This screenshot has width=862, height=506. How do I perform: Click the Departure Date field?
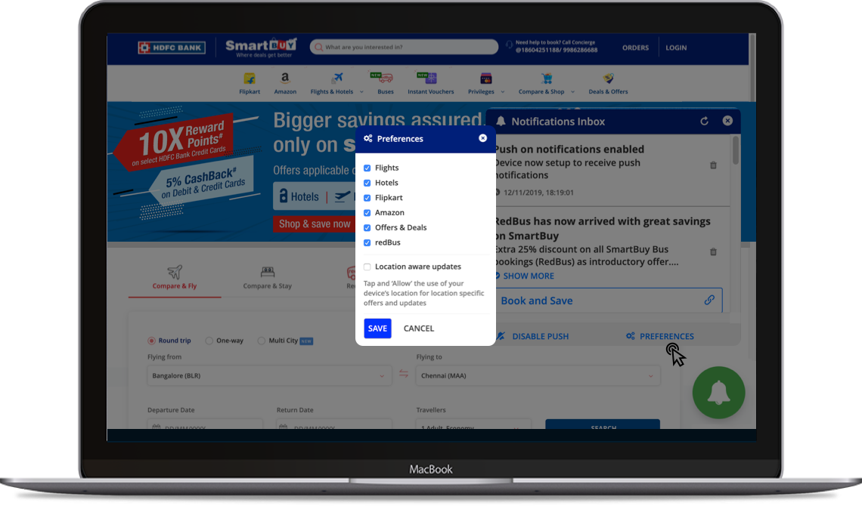pos(205,424)
